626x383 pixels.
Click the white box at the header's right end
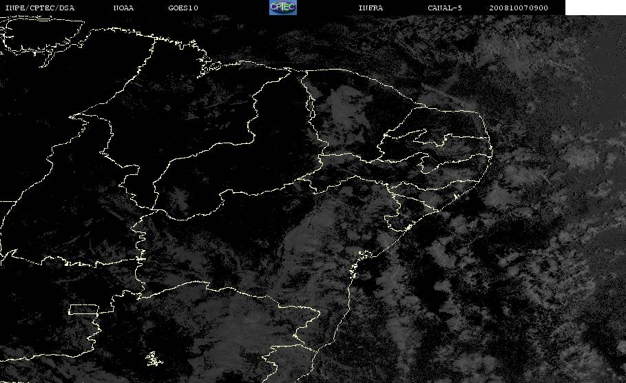tap(596, 8)
